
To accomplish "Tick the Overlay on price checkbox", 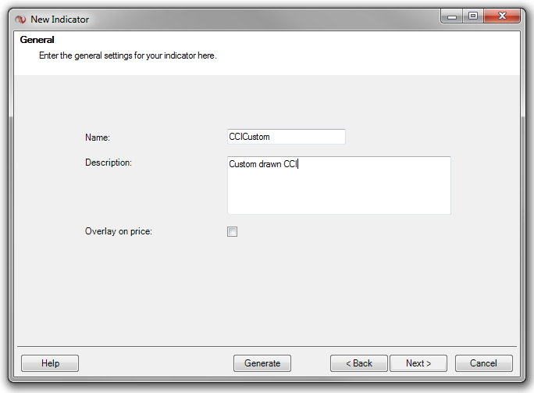I will click(233, 232).
